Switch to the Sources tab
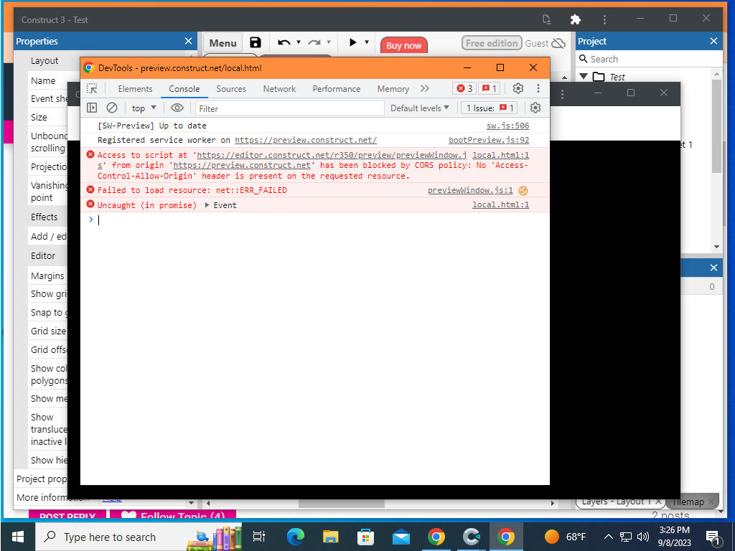Image resolution: width=735 pixels, height=551 pixels. [231, 88]
